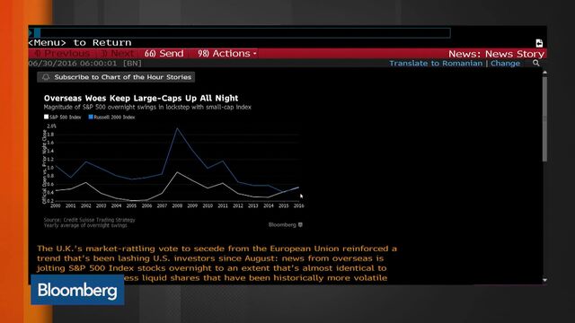This screenshot has height=323, width=575.
Task: Click the bell icon beside Subscribe
Action: pyautogui.click(x=46, y=77)
